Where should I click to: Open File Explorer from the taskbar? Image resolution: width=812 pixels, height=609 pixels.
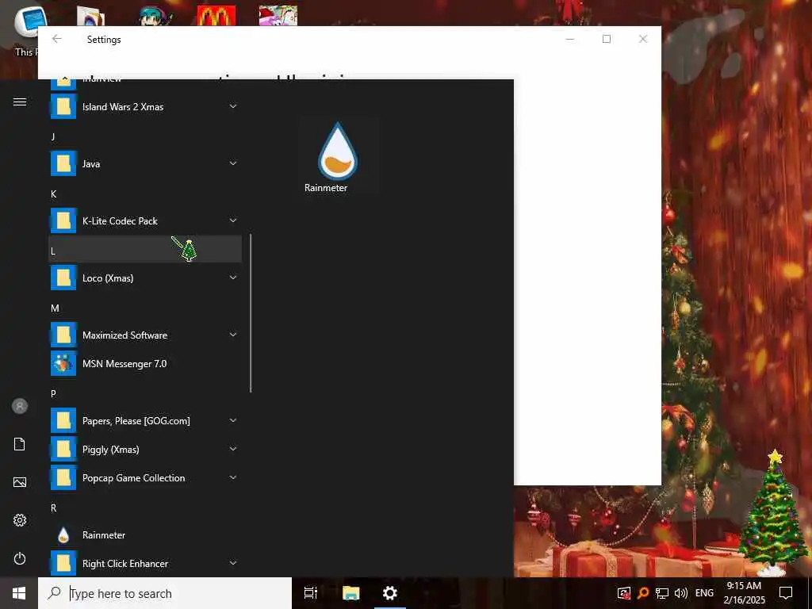coord(351,593)
